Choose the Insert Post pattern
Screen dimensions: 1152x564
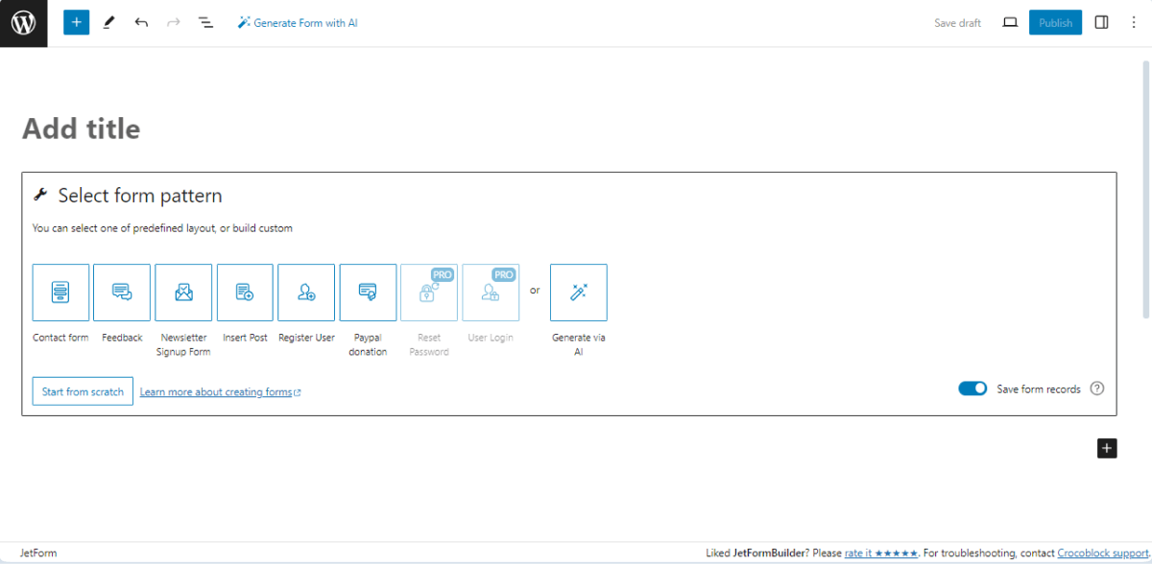(x=245, y=293)
